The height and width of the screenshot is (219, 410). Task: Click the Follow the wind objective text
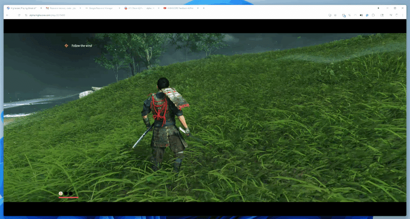82,46
